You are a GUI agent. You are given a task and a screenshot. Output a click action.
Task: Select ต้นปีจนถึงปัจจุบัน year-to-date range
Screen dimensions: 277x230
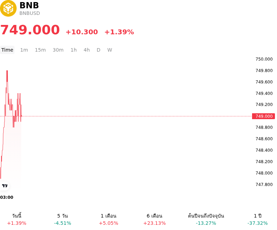pyautogui.click(x=206, y=219)
